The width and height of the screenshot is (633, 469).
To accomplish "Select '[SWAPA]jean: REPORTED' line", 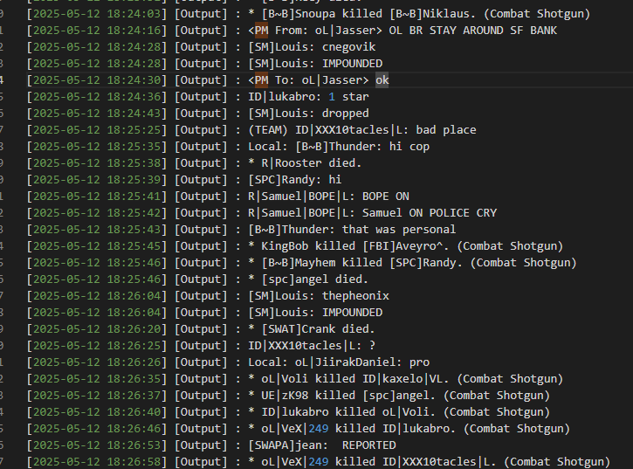I will point(211,445).
